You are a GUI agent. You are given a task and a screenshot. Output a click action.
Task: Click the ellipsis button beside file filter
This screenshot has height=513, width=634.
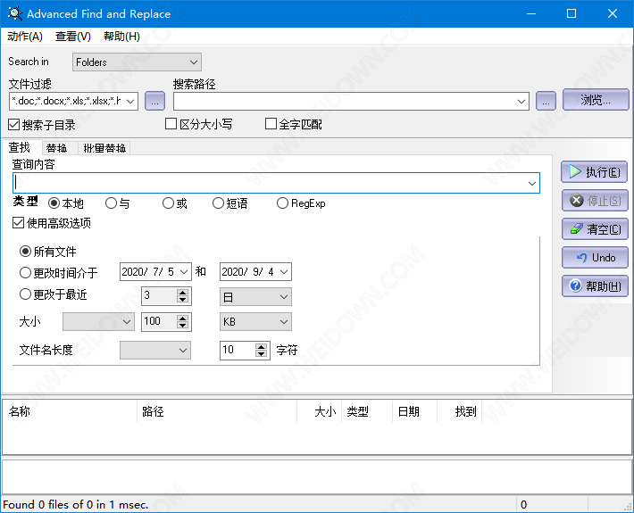pos(154,101)
